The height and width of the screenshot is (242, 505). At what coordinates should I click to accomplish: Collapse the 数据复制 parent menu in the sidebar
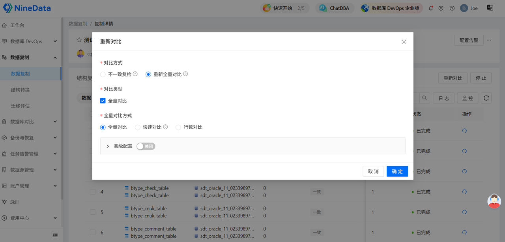(30, 58)
